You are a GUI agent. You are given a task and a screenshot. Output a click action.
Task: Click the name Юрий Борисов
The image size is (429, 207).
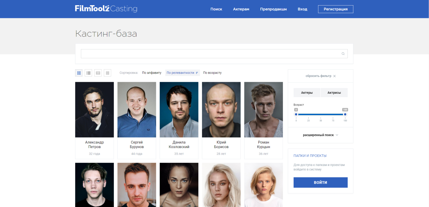pyautogui.click(x=221, y=145)
